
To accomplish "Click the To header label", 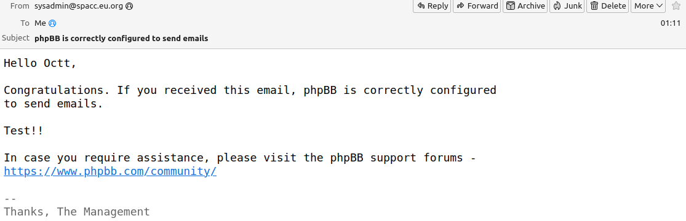I will pyautogui.click(x=25, y=23).
